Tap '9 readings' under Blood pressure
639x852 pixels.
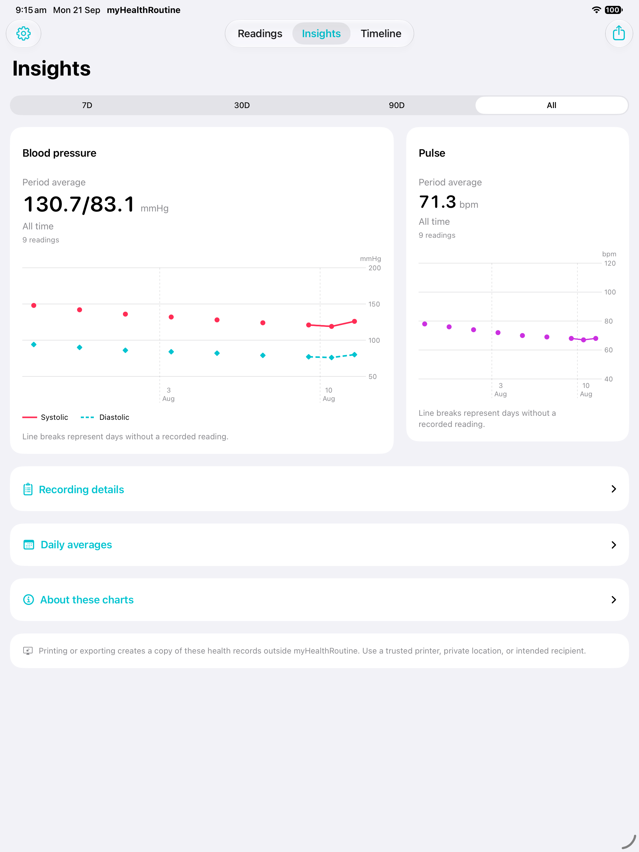[41, 240]
